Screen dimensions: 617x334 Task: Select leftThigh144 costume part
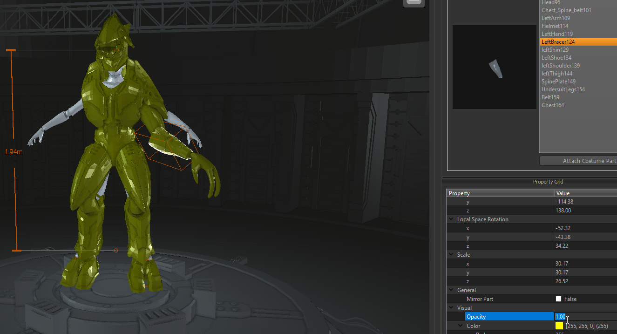pyautogui.click(x=557, y=74)
